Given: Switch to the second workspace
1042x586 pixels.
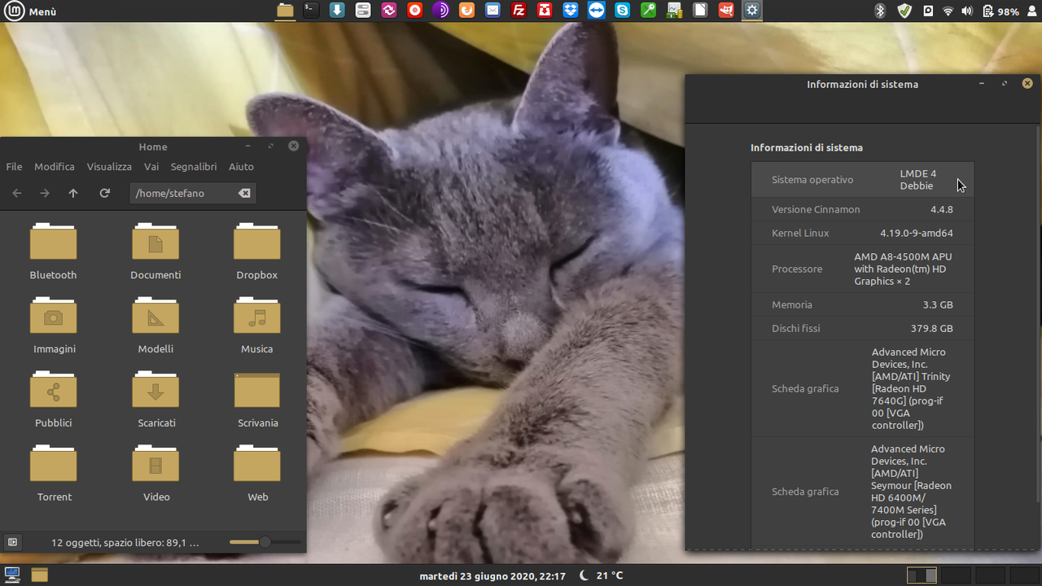Looking at the screenshot, I should [x=956, y=575].
